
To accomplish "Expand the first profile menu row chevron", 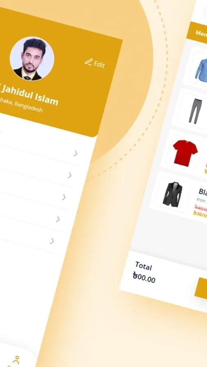I will 75,154.
